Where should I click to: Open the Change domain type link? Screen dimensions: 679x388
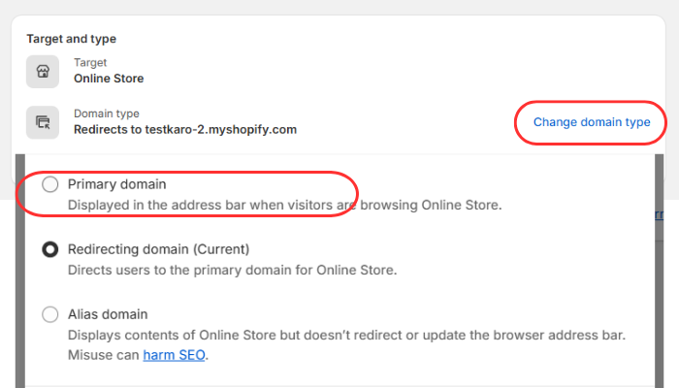pos(591,122)
